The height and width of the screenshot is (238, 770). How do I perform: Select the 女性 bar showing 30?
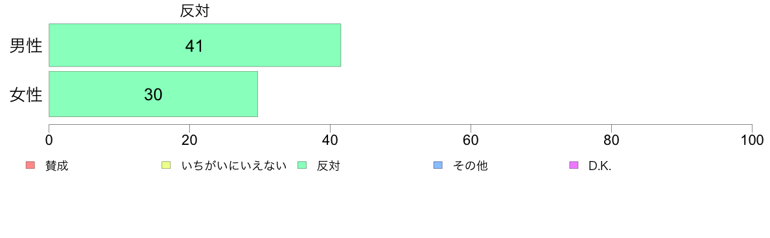[x=153, y=94]
